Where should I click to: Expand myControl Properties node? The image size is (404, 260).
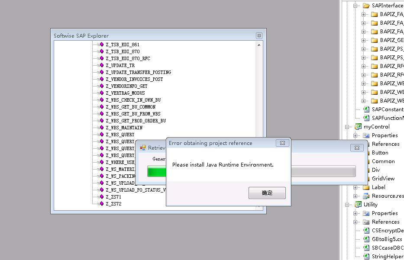[x=356, y=135]
